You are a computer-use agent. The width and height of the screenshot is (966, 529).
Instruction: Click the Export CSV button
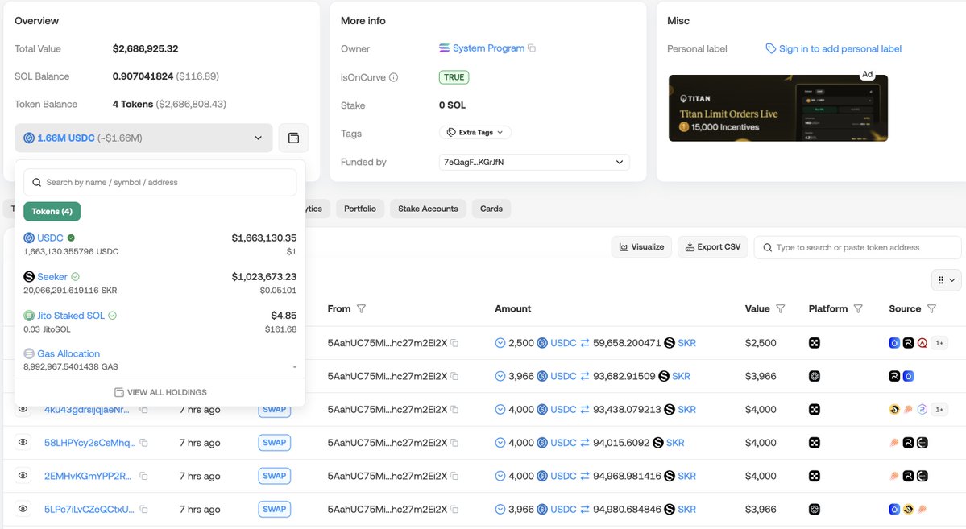pyautogui.click(x=713, y=247)
